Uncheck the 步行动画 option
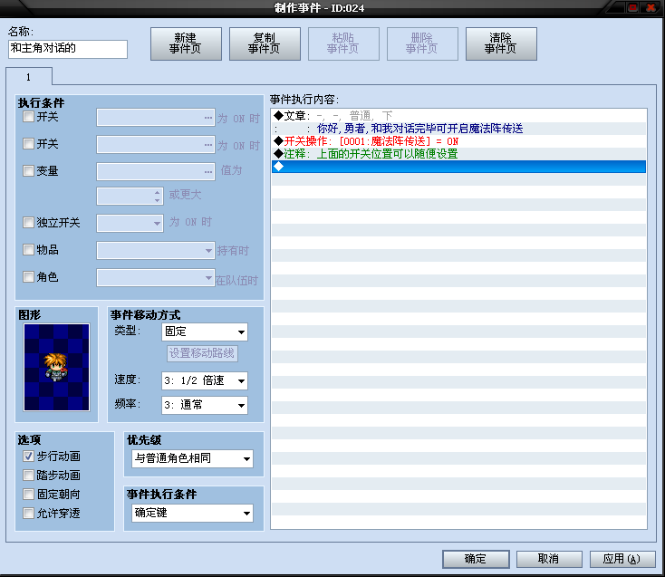This screenshot has height=577, width=665. pyautogui.click(x=28, y=457)
